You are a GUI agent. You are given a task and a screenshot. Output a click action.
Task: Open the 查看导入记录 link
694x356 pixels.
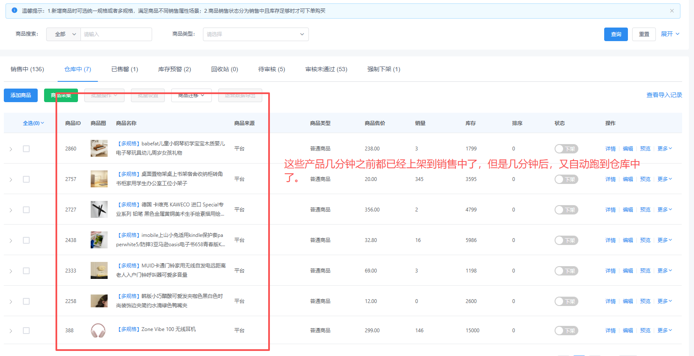point(664,95)
